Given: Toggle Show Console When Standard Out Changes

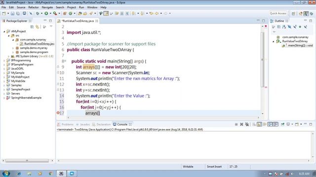Looking at the screenshot, I should (x=270, y=124).
